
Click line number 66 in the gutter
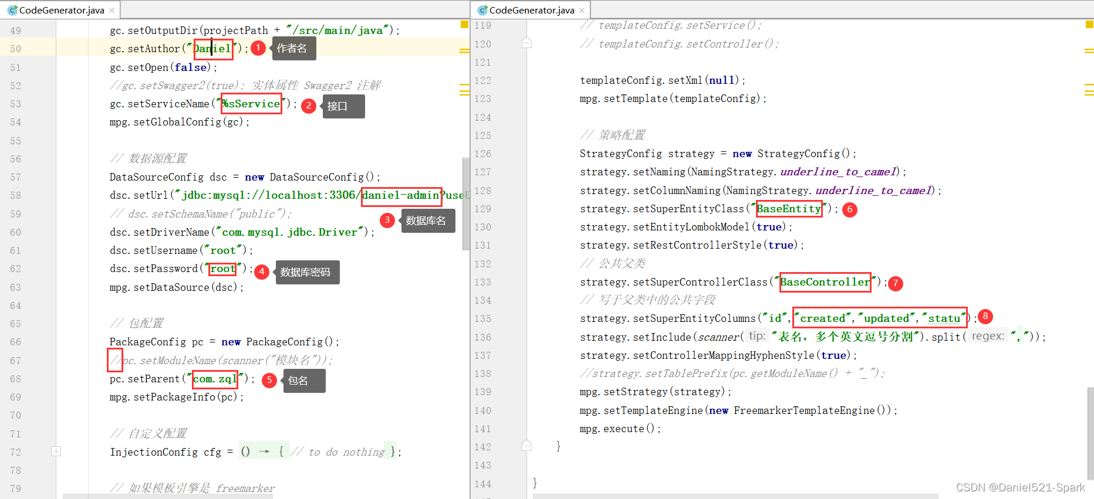pyautogui.click(x=15, y=342)
